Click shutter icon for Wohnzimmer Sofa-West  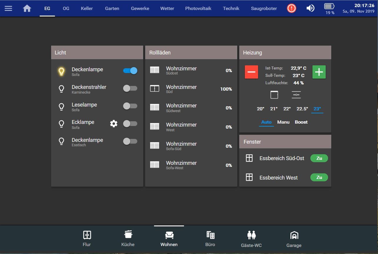155,165
